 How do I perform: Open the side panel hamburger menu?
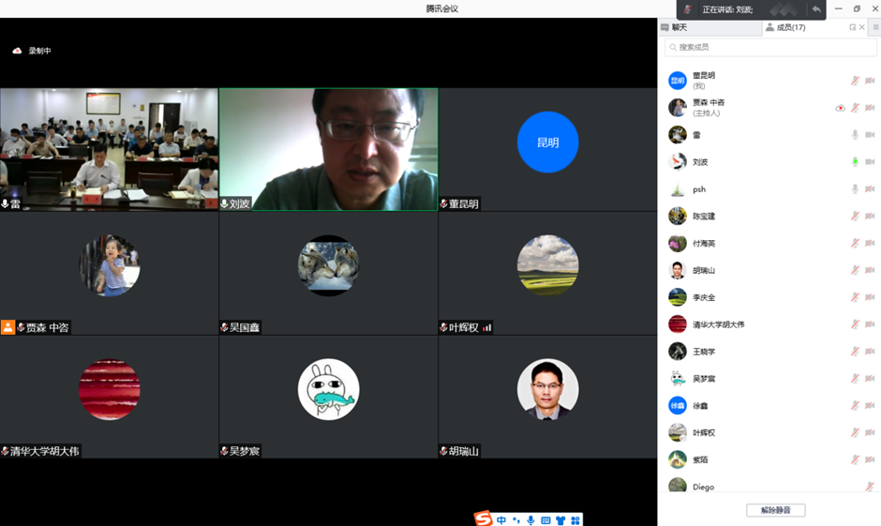tap(875, 27)
